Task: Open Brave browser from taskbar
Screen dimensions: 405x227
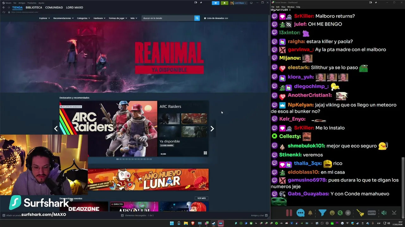Action: 193,223
